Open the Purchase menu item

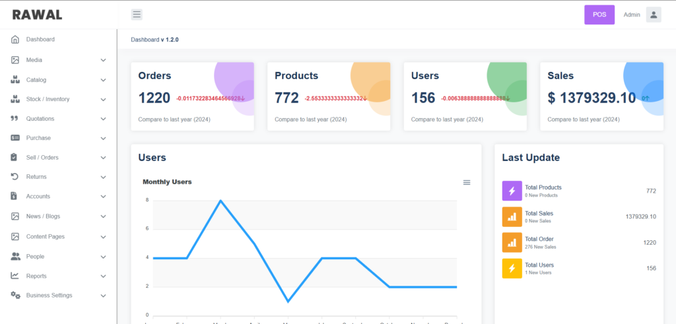coord(38,138)
